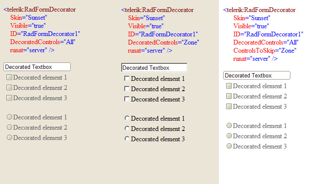Click <telerik:RadFormDecorator tag in middle column
The height and width of the screenshot is (184, 329).
157,10
